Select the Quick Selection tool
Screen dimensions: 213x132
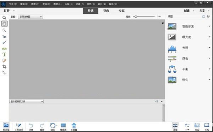point(4,30)
